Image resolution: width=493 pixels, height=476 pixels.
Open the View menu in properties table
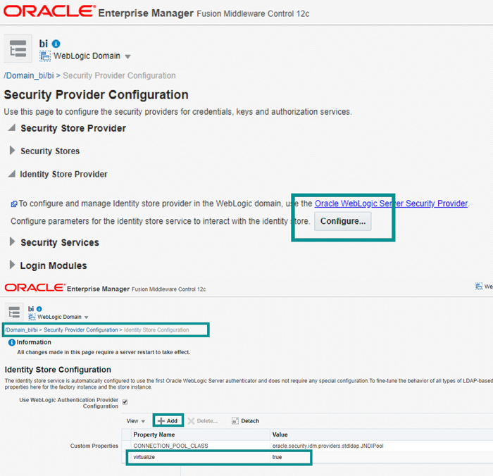pos(135,421)
